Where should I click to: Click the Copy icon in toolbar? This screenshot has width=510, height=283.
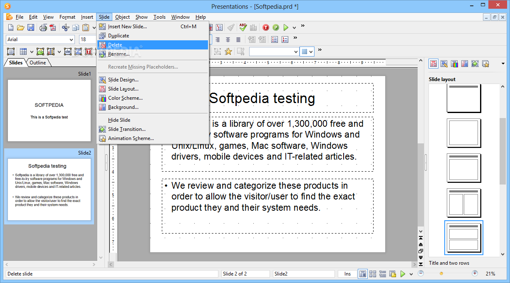point(76,27)
